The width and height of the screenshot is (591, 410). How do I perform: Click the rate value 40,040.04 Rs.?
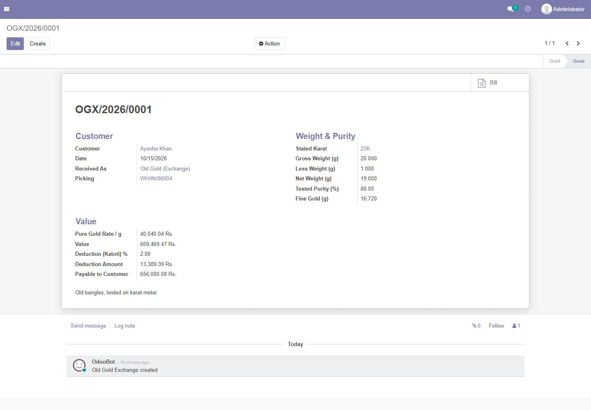click(x=156, y=234)
